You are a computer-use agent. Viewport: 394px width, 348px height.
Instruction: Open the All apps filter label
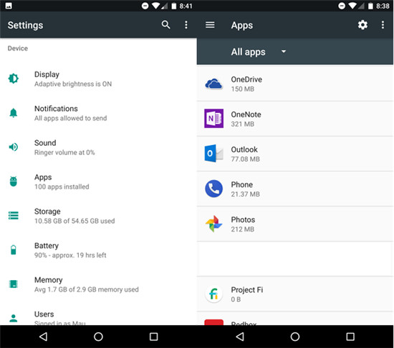point(248,52)
